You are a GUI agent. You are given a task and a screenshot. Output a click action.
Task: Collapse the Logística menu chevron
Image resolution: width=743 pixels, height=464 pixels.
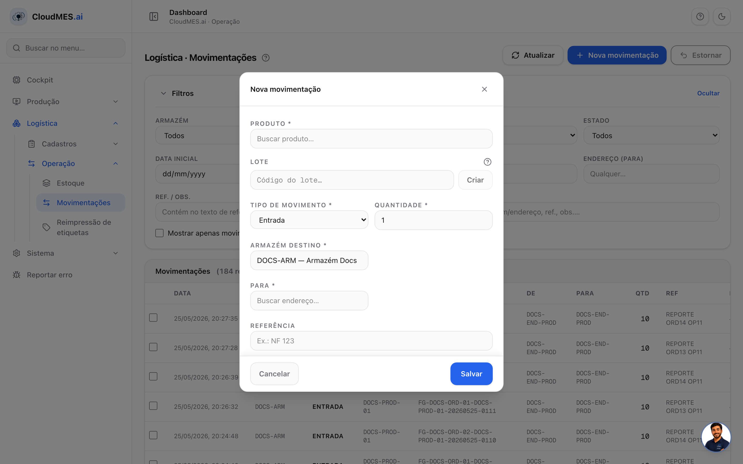(116, 123)
